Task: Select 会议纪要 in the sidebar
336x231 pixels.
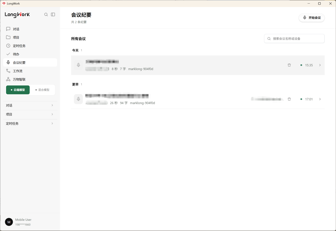Action: [x=30, y=62]
